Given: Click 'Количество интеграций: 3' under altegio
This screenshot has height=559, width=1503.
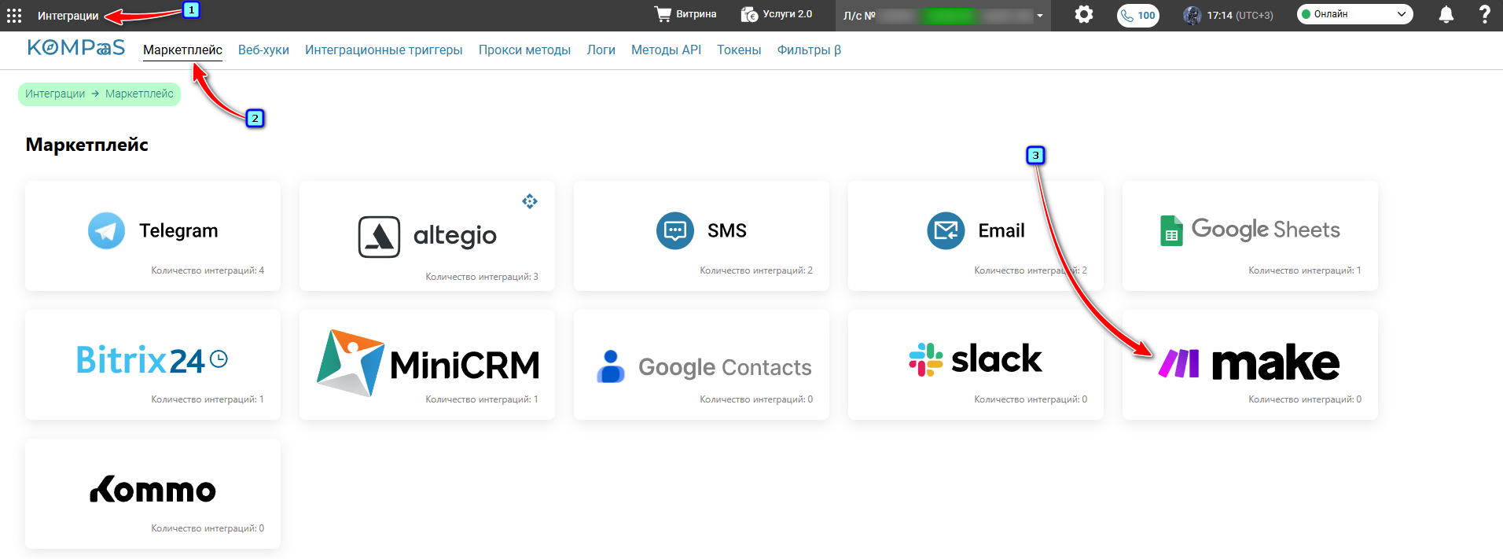Looking at the screenshot, I should (x=482, y=277).
